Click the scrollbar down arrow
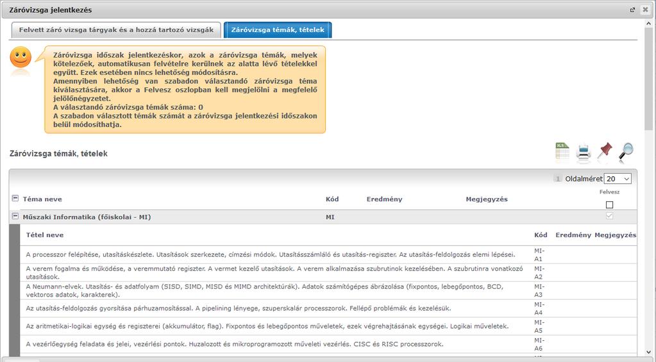656x362 pixels. tap(649, 352)
